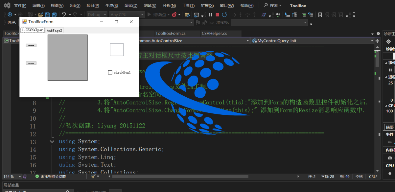Click the code cleanup broom icon
Image resolution: width=395 pixels, height=192 pixels.
coord(93,177)
